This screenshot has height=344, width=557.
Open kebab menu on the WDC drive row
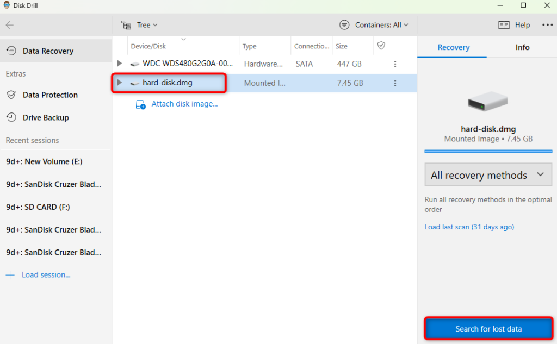395,64
